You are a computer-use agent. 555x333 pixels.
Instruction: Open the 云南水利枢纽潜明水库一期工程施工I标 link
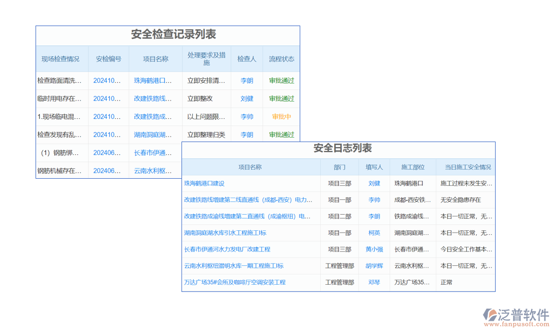pyautogui.click(x=234, y=266)
